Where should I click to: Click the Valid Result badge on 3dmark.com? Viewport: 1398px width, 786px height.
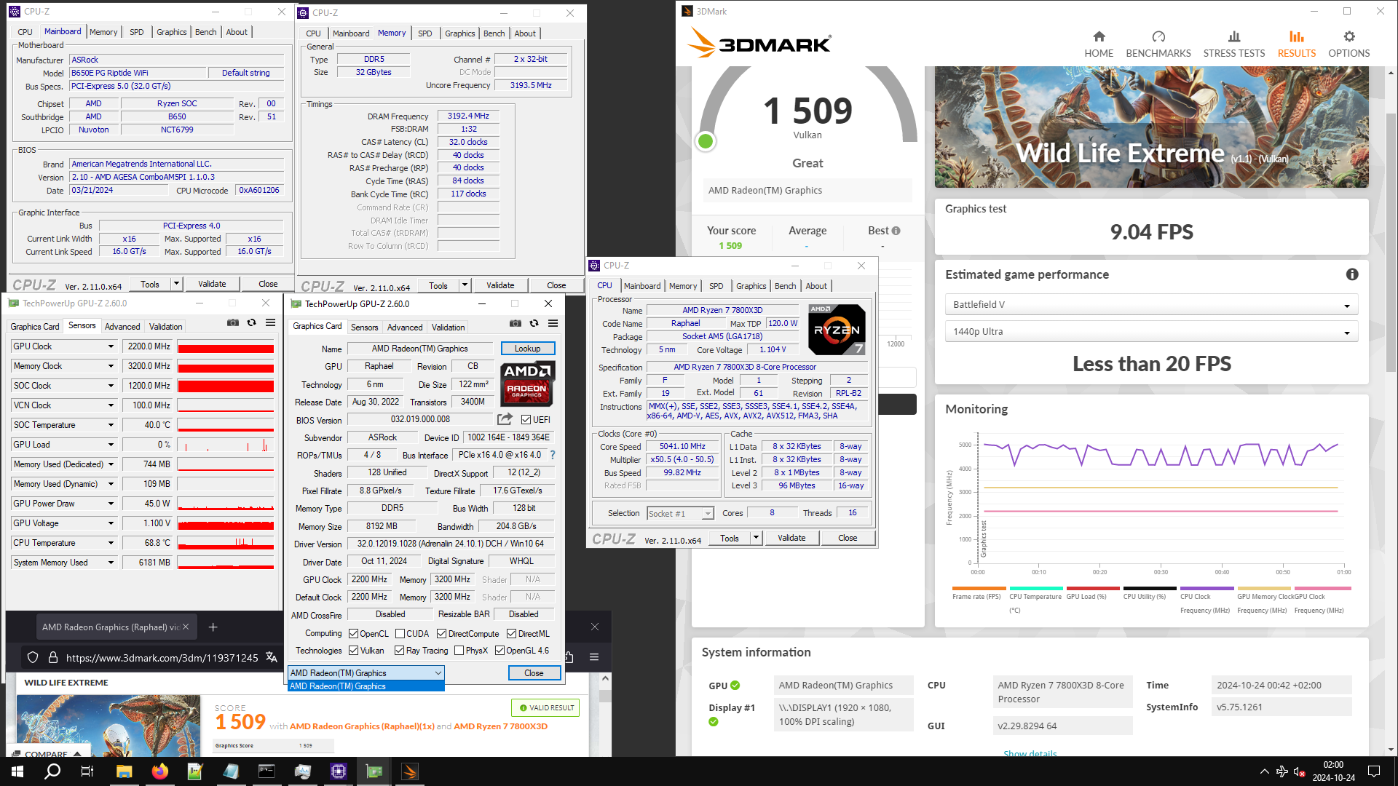545,707
